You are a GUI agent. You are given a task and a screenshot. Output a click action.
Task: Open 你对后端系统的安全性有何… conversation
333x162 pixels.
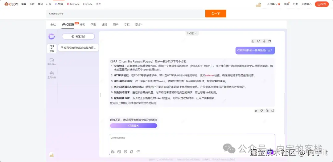tap(78, 48)
